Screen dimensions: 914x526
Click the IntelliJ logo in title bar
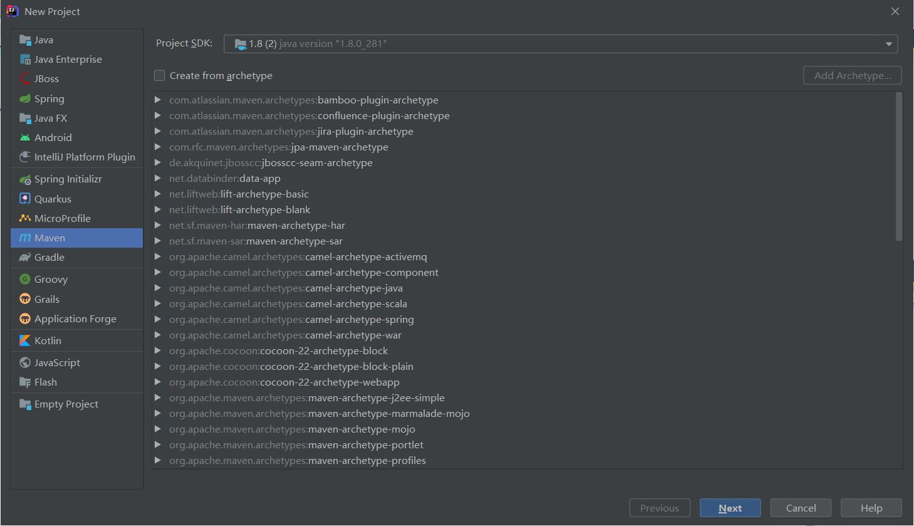(12, 11)
